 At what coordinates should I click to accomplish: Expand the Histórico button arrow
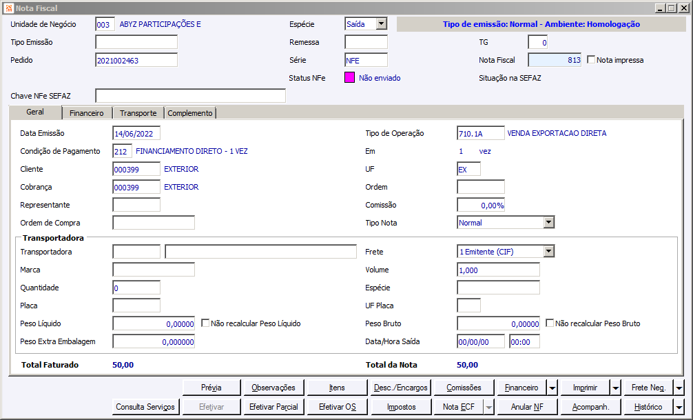click(x=679, y=407)
